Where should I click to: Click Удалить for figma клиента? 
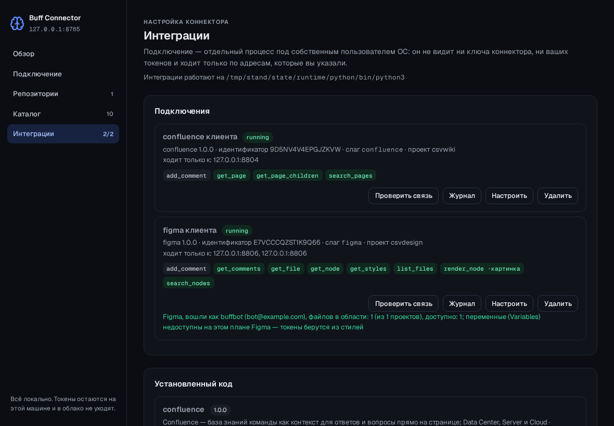click(558, 304)
